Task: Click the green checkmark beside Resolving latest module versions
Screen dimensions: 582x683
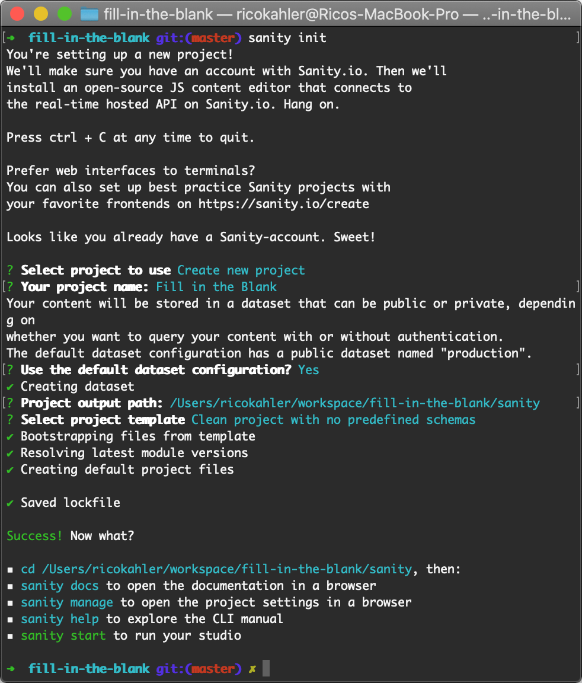Action: coord(10,452)
